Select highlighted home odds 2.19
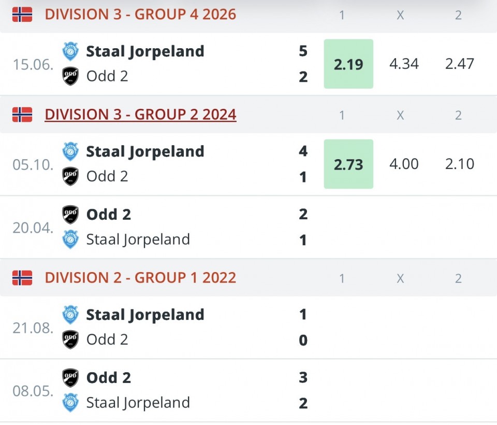Viewport: 497px width, 425px height. (x=348, y=64)
